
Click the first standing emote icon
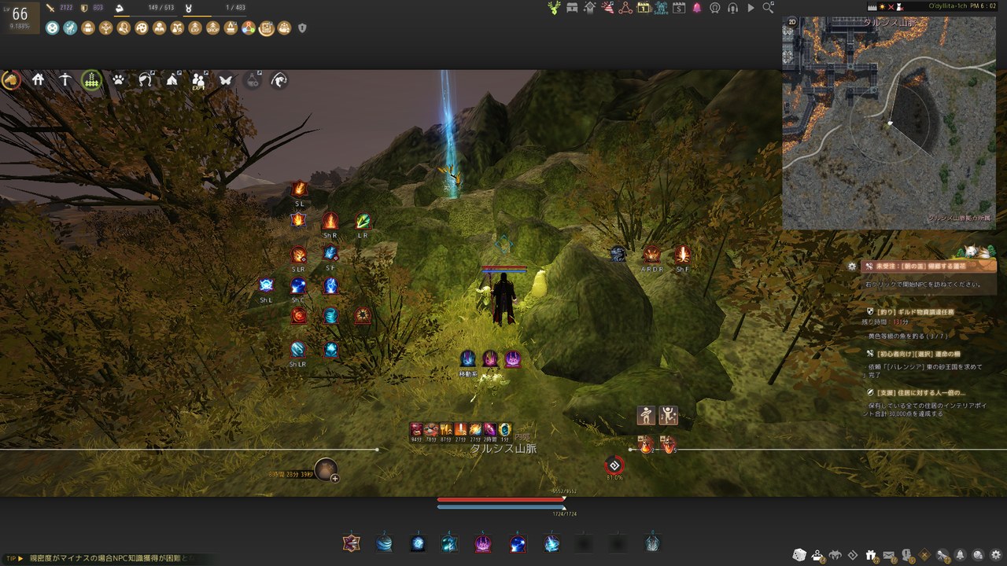point(646,415)
